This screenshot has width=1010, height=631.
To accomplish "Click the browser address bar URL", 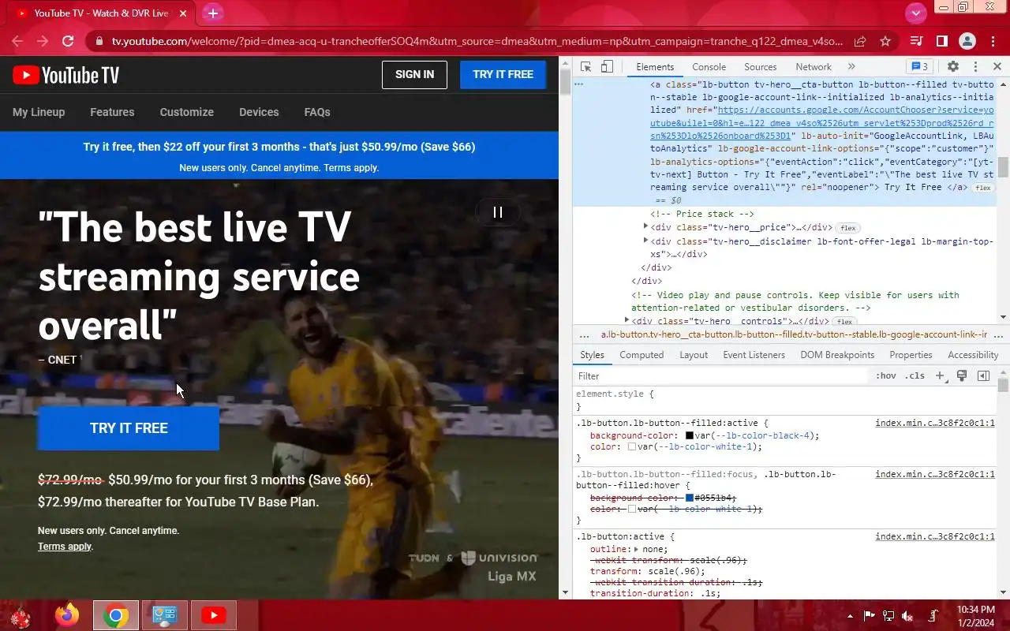I will [477, 41].
